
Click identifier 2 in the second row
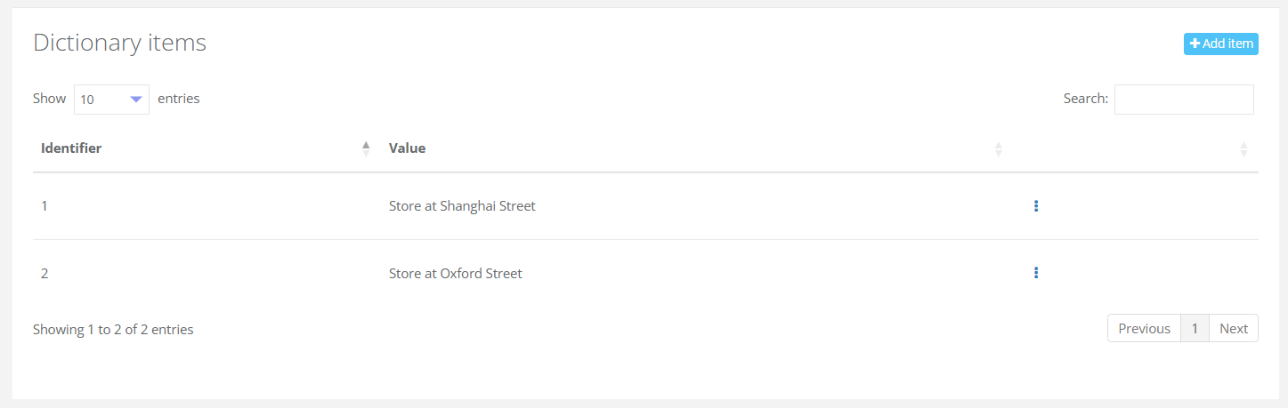click(45, 274)
